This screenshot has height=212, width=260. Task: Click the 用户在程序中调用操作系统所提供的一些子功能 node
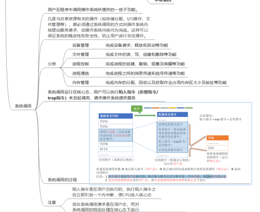point(93,10)
